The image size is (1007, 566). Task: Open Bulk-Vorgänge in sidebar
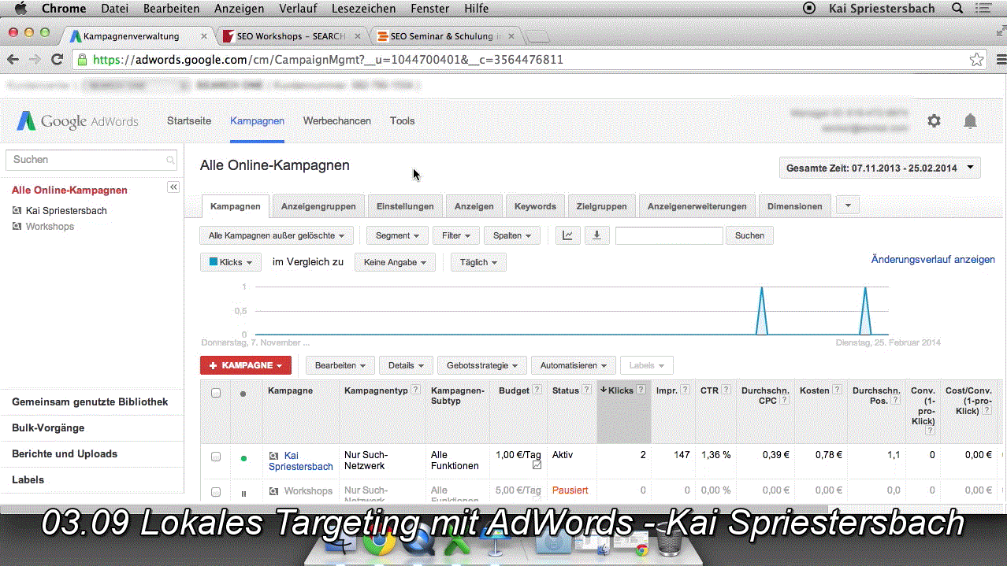click(x=48, y=427)
